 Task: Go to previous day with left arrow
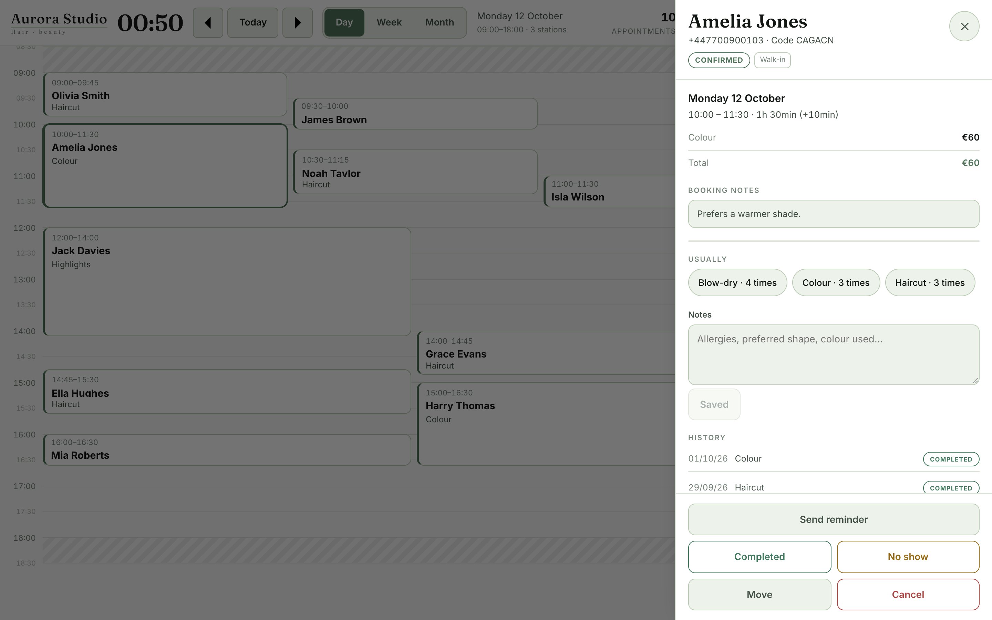[208, 22]
